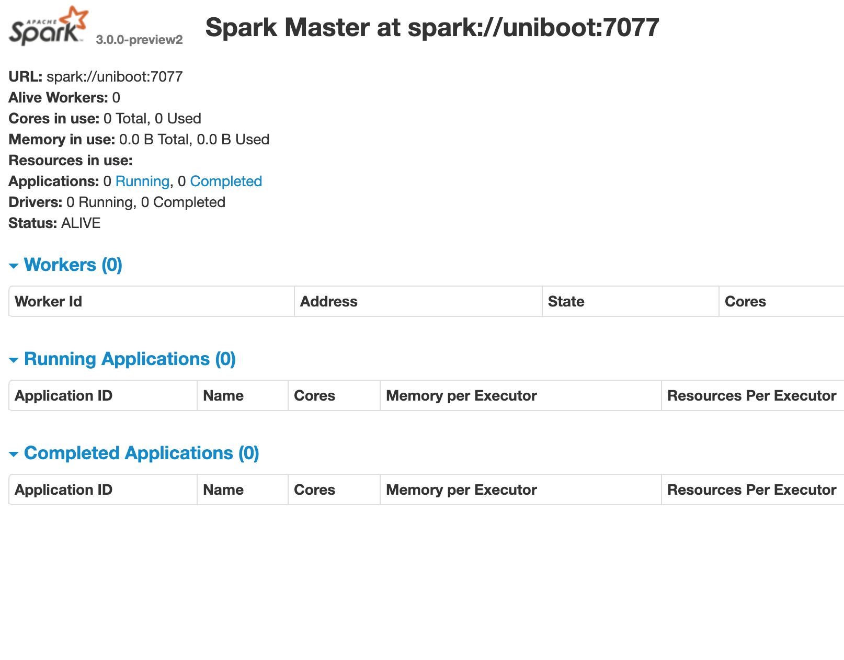This screenshot has width=844, height=660.
Task: Click the Application ID header in Running table
Action: click(63, 395)
